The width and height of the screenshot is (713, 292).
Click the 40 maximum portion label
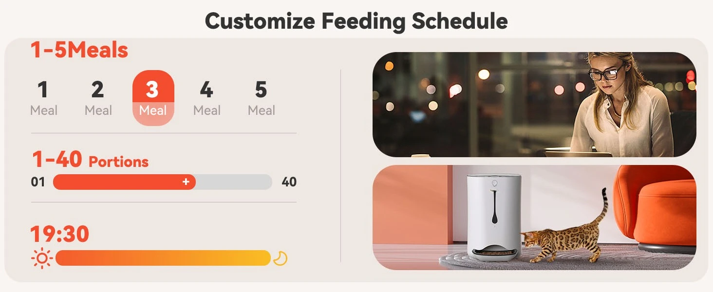click(x=289, y=182)
